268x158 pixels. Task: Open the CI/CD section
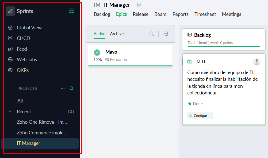point(23,38)
